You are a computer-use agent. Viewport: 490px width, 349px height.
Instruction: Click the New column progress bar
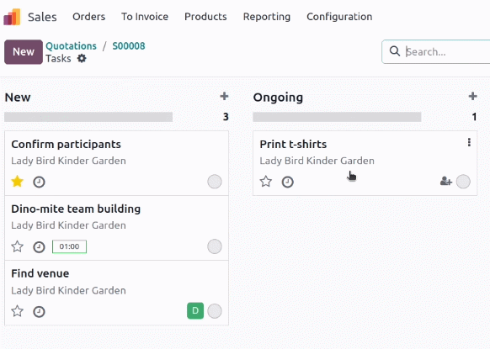tap(88, 117)
